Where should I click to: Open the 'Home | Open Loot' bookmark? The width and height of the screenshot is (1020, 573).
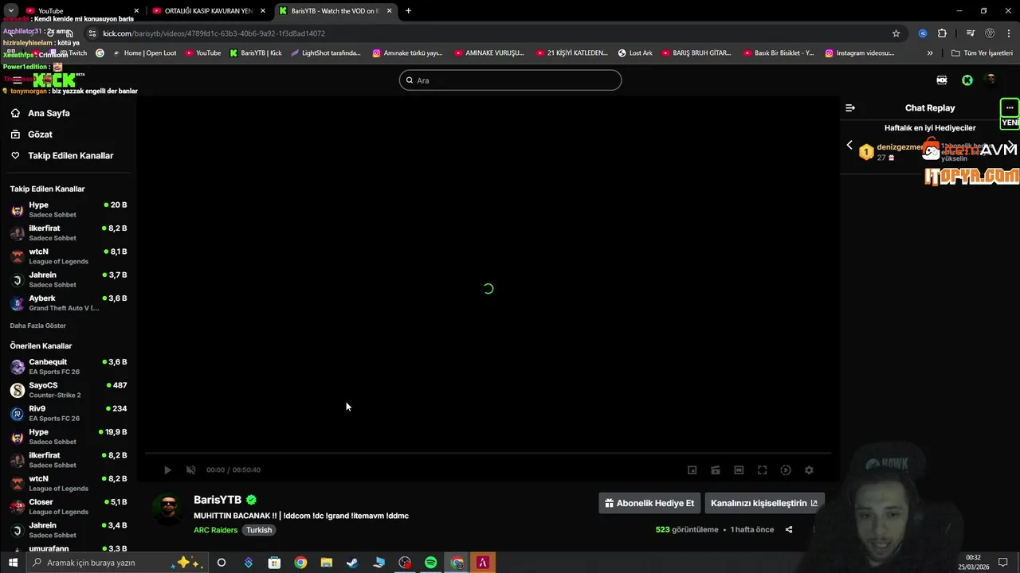[144, 53]
